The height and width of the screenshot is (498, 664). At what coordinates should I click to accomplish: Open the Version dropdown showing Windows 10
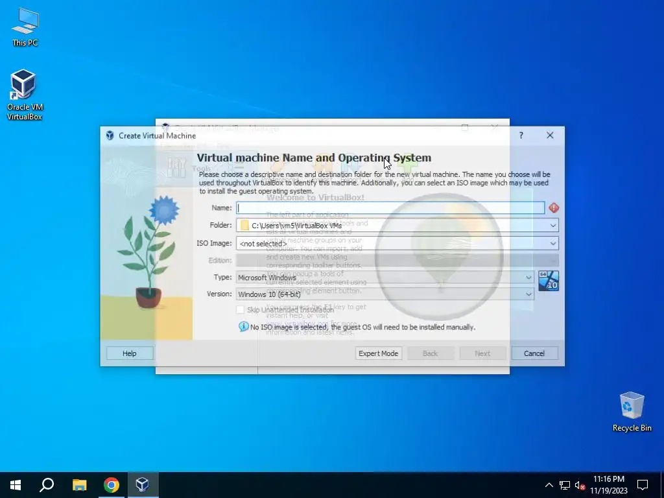tap(385, 294)
